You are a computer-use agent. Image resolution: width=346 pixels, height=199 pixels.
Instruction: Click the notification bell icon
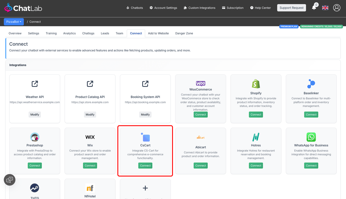tap(314, 8)
